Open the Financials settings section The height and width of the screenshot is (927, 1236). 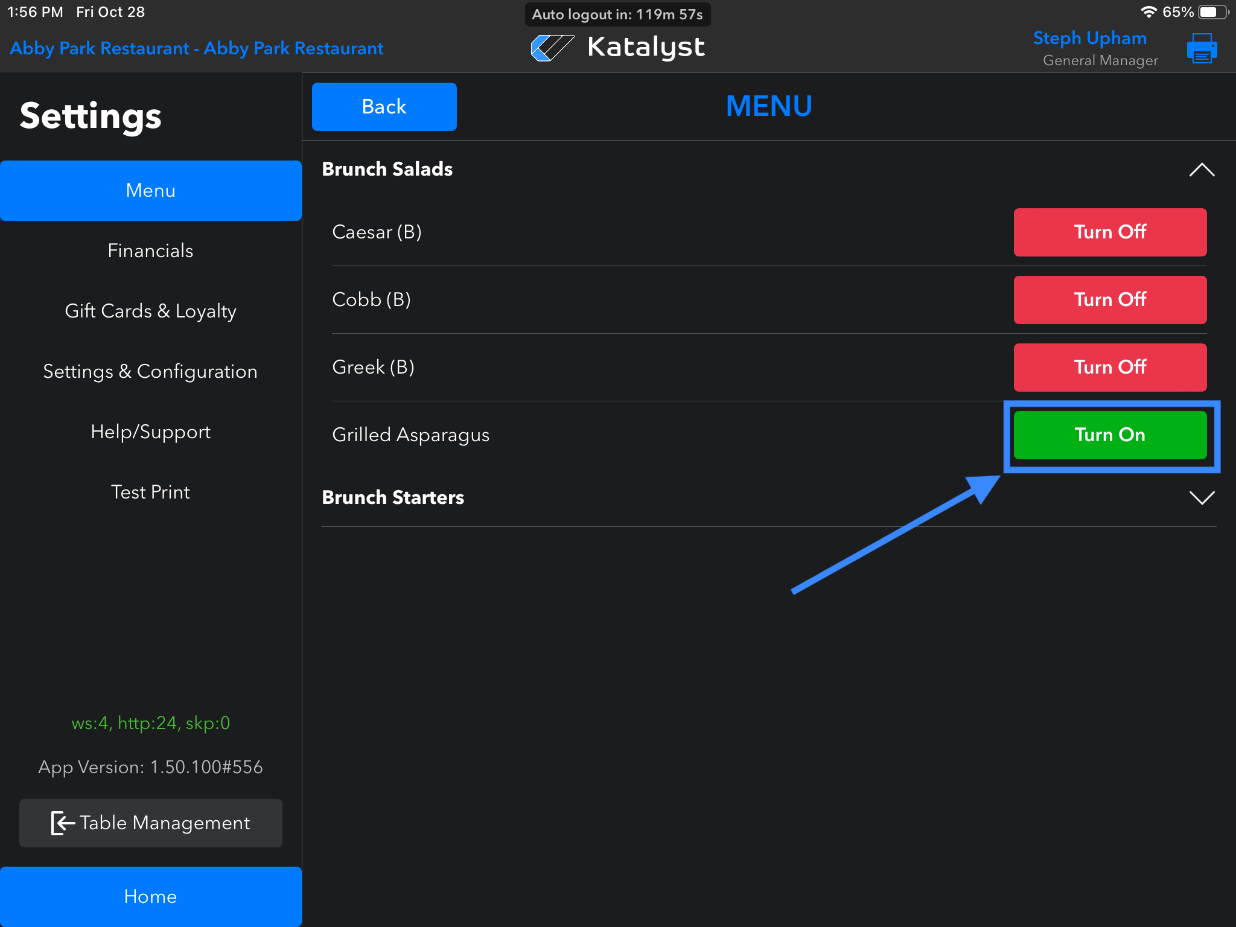click(150, 250)
